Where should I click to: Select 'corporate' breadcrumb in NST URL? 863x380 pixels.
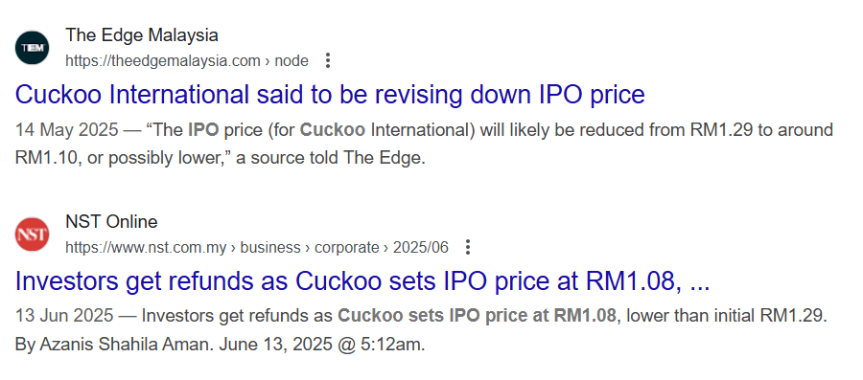coord(346,248)
